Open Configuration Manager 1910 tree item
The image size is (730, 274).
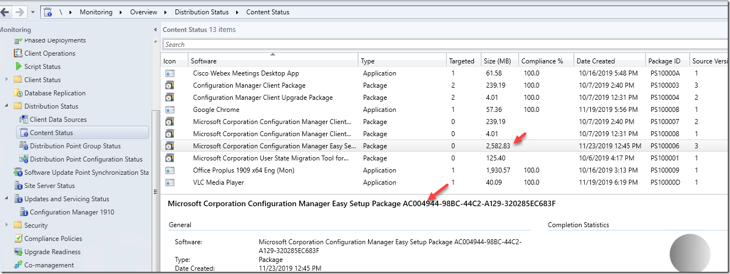[x=72, y=212]
